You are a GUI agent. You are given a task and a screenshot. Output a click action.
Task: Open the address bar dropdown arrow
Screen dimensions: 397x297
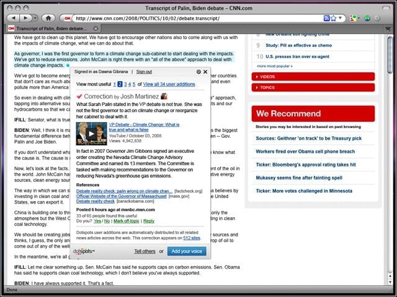(x=341, y=18)
